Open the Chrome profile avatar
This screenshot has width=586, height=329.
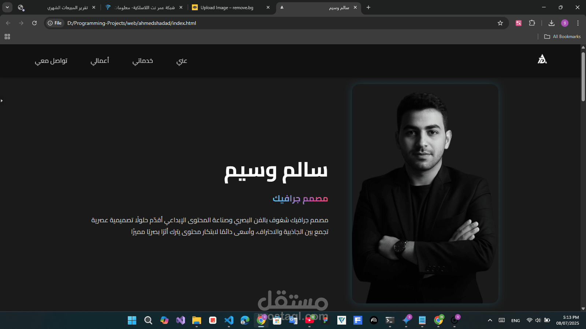coord(565,23)
